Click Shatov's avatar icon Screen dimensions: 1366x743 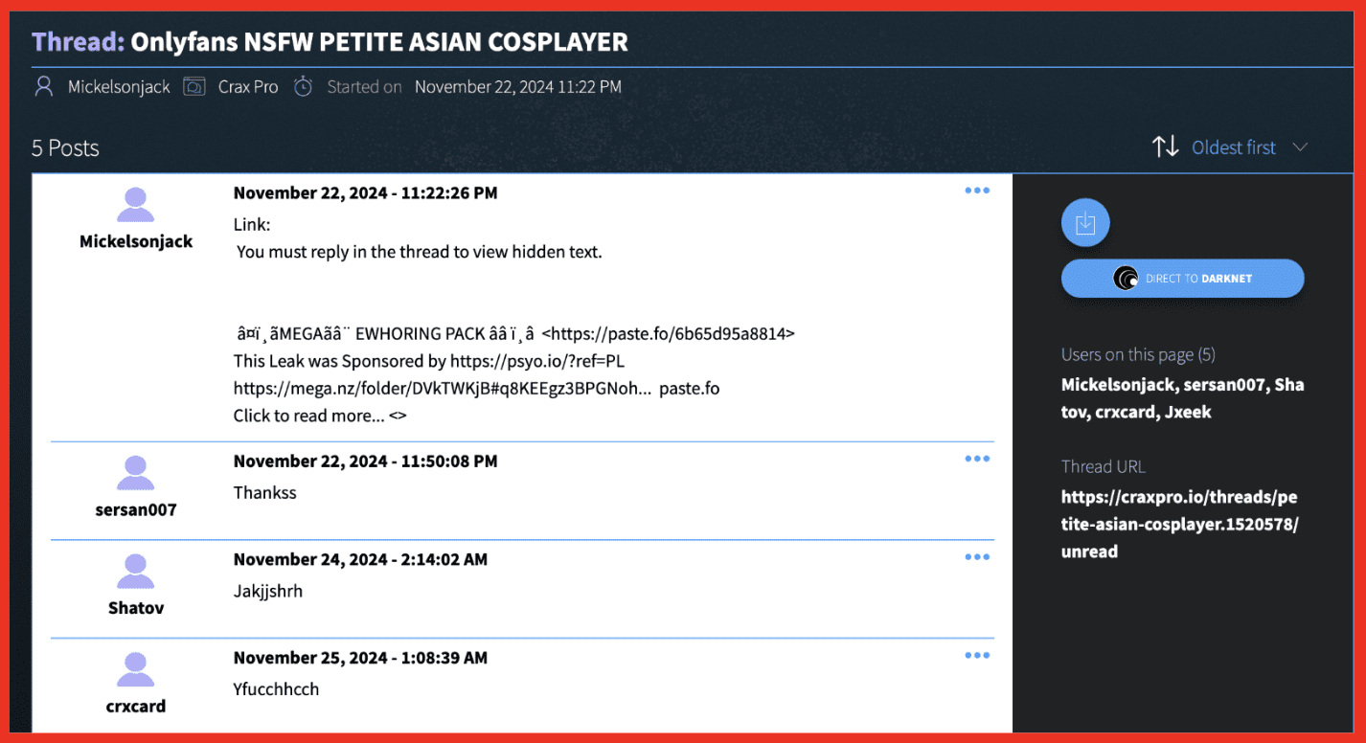pyautogui.click(x=136, y=573)
